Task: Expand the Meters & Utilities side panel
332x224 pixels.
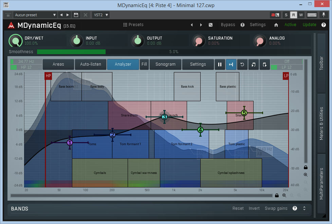Action: coord(321,124)
